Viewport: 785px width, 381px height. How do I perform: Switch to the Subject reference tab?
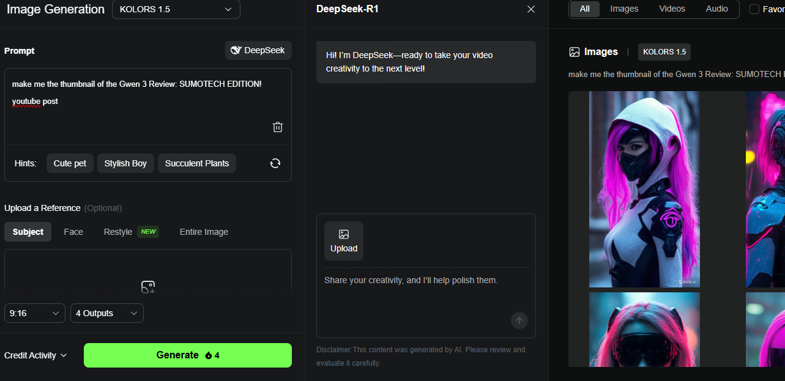pyautogui.click(x=28, y=232)
